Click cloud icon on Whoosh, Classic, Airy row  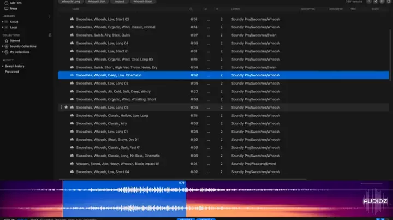72,123
